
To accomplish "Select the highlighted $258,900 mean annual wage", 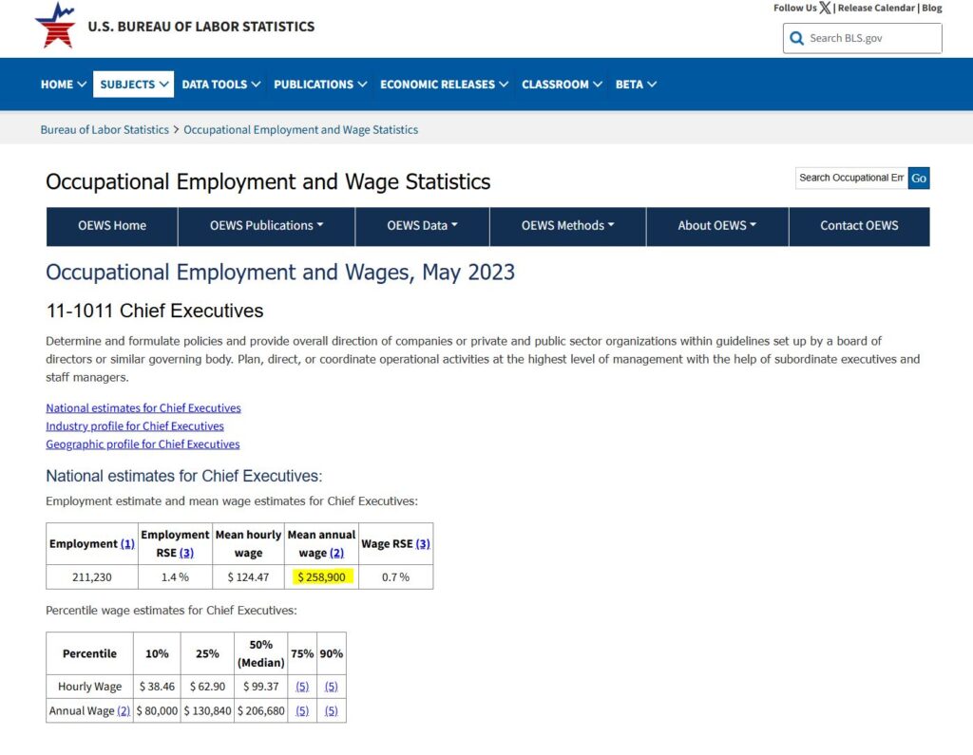I will [321, 577].
